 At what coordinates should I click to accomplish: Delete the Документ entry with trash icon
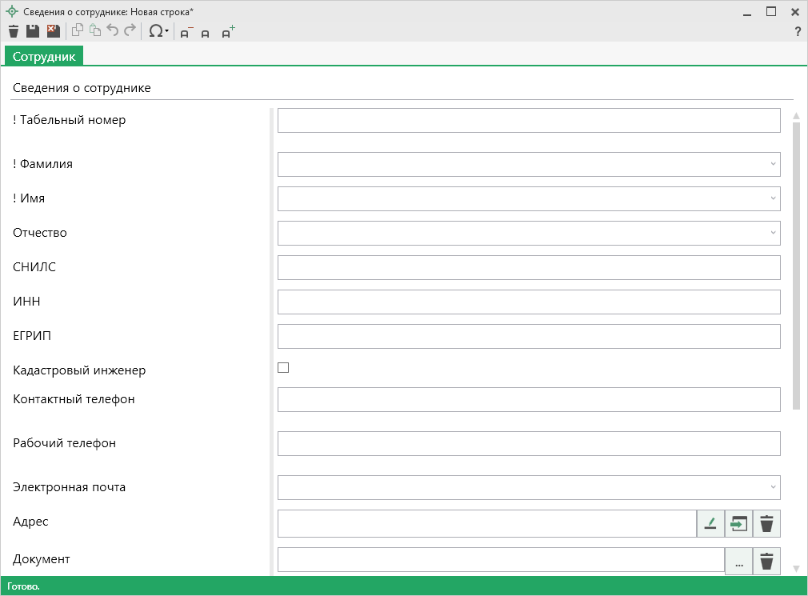point(766,562)
